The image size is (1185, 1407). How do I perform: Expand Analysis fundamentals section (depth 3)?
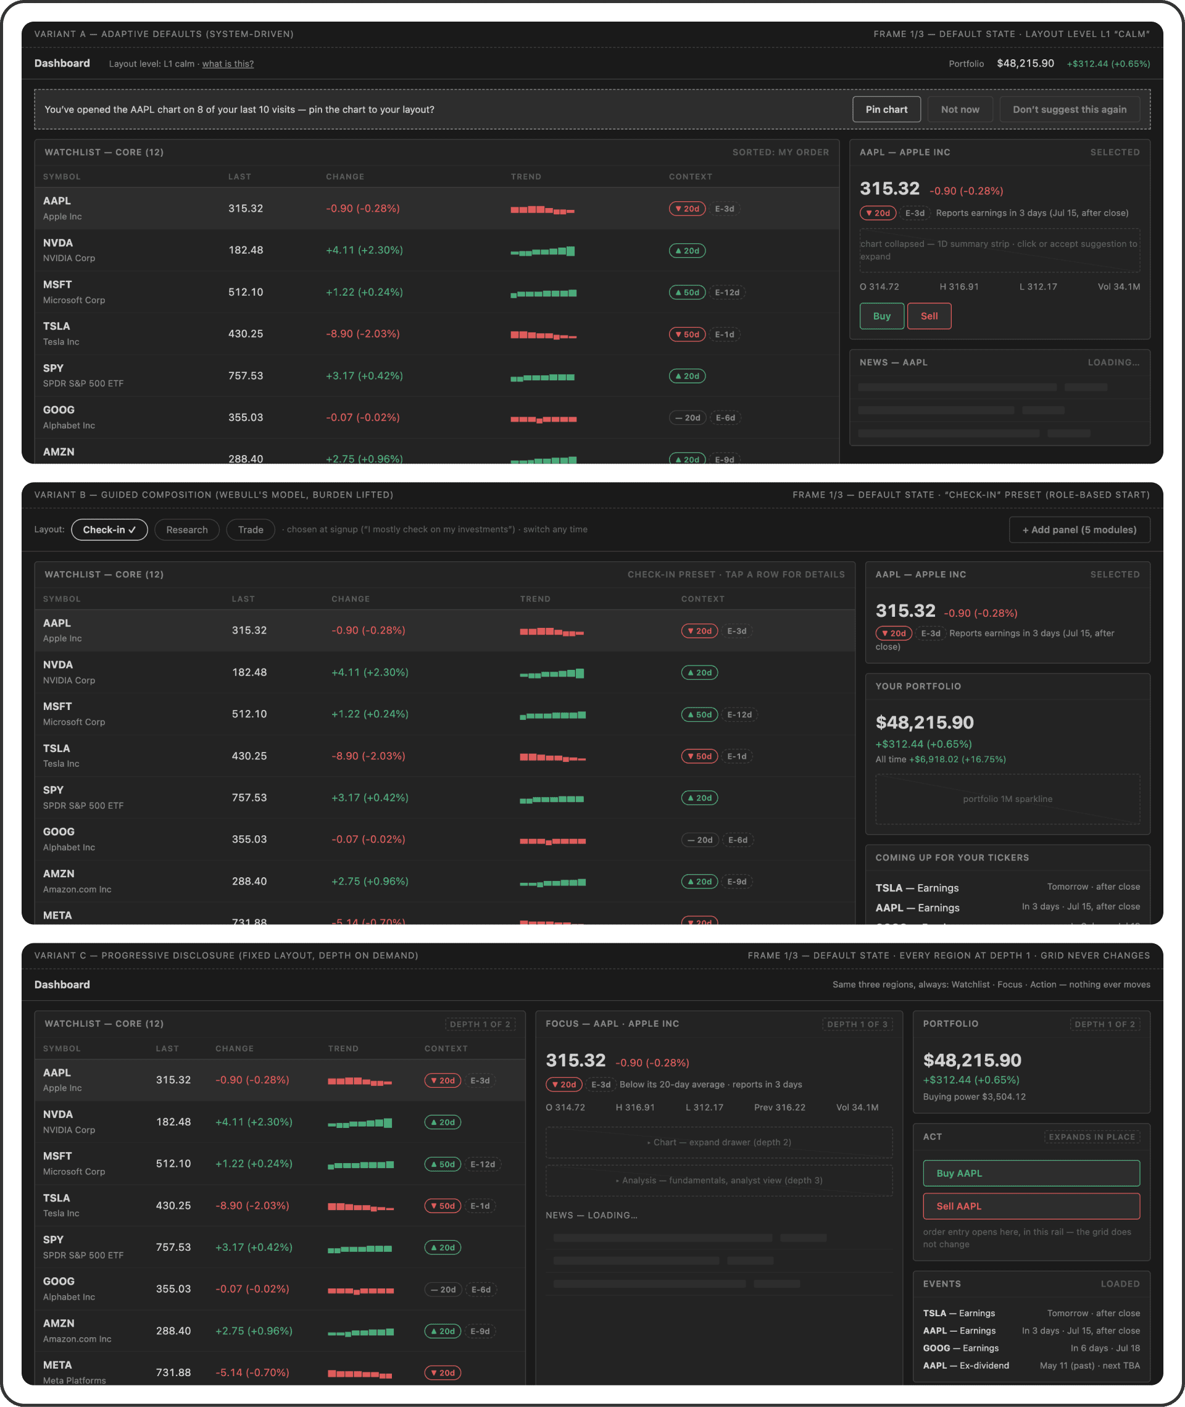(x=718, y=1180)
